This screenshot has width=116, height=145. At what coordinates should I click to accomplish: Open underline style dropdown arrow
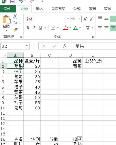pyautogui.click(x=45, y=28)
